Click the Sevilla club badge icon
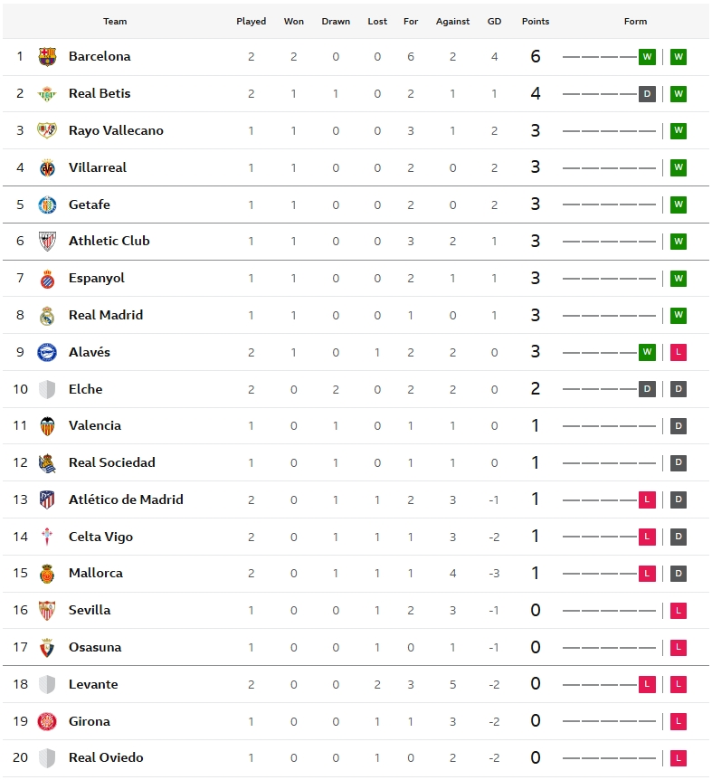Image resolution: width=712 pixels, height=780 pixels. tap(47, 611)
